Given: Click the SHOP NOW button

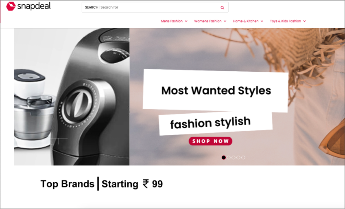Looking at the screenshot, I should pos(210,141).
